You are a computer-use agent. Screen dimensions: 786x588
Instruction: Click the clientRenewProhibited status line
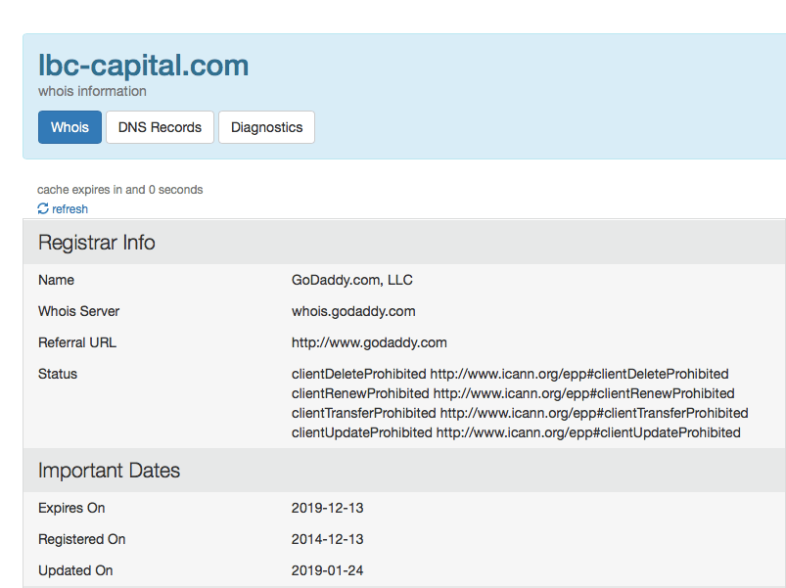click(513, 393)
